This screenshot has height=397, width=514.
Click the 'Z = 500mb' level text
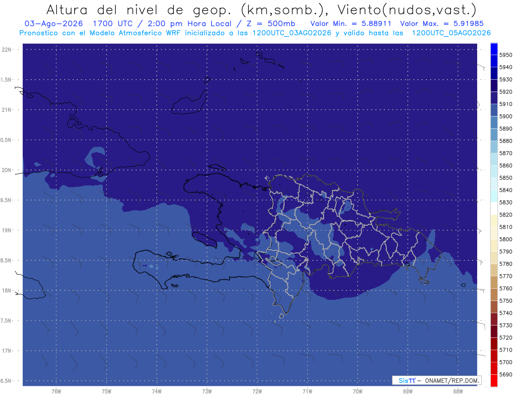(x=270, y=24)
